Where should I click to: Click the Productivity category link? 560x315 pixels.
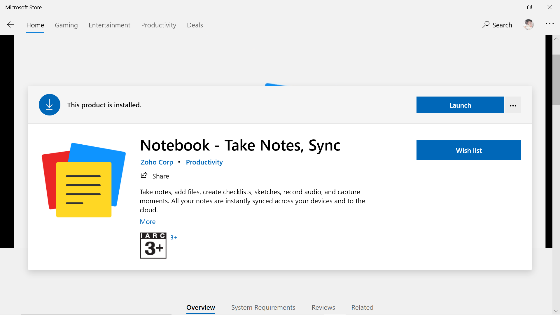204,162
